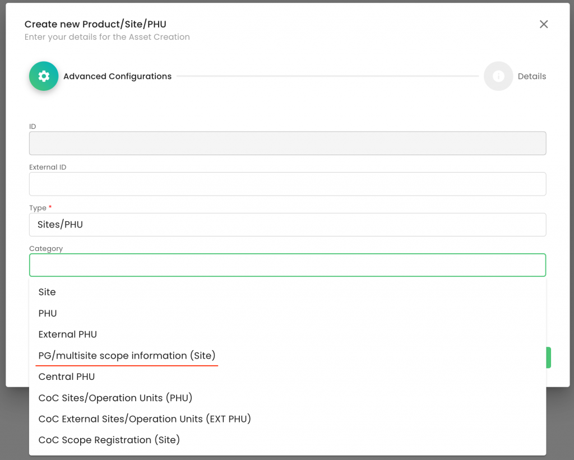Click the Category combo box field
The height and width of the screenshot is (460, 574).
pyautogui.click(x=287, y=265)
